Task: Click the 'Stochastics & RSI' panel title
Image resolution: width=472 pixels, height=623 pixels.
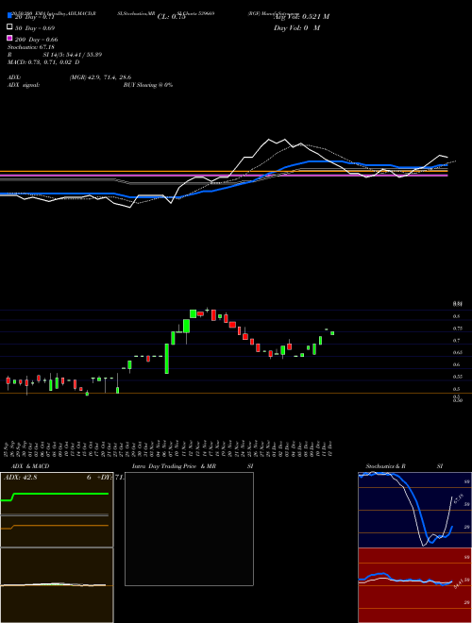Action: coord(404,466)
